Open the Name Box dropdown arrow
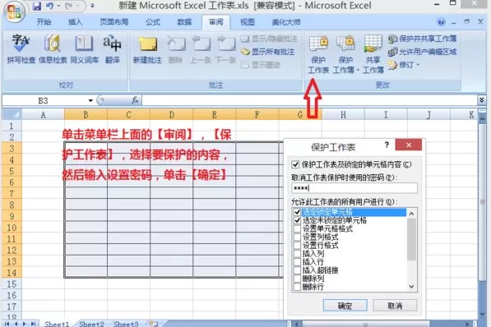The image size is (491, 327). 90,100
